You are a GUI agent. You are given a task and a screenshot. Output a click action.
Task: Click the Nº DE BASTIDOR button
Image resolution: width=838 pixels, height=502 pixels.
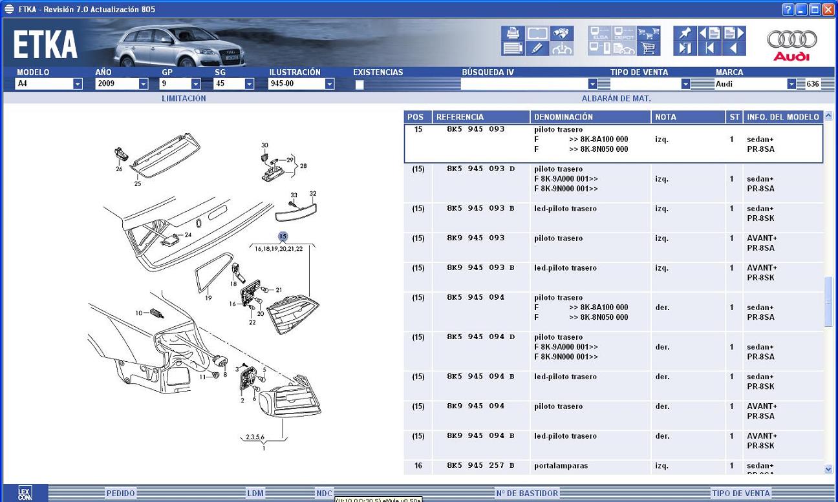point(527,493)
